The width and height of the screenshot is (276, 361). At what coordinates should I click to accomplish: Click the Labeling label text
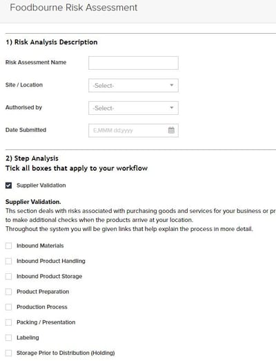[x=28, y=337]
